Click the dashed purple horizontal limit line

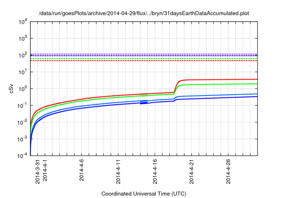[x=144, y=54]
